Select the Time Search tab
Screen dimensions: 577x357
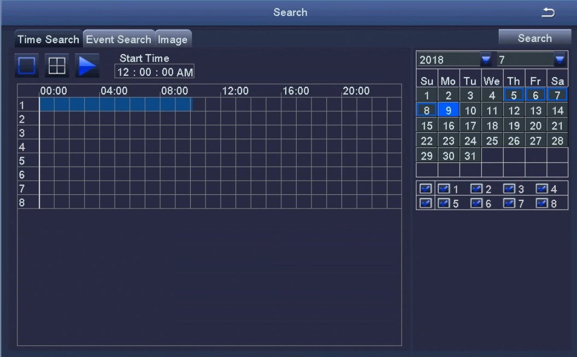[48, 39]
